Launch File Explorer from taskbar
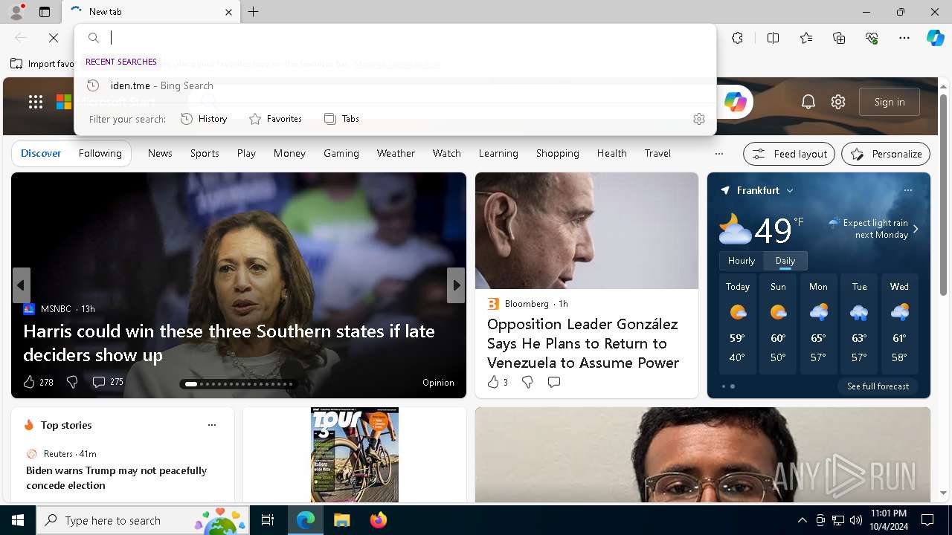 pyautogui.click(x=341, y=520)
